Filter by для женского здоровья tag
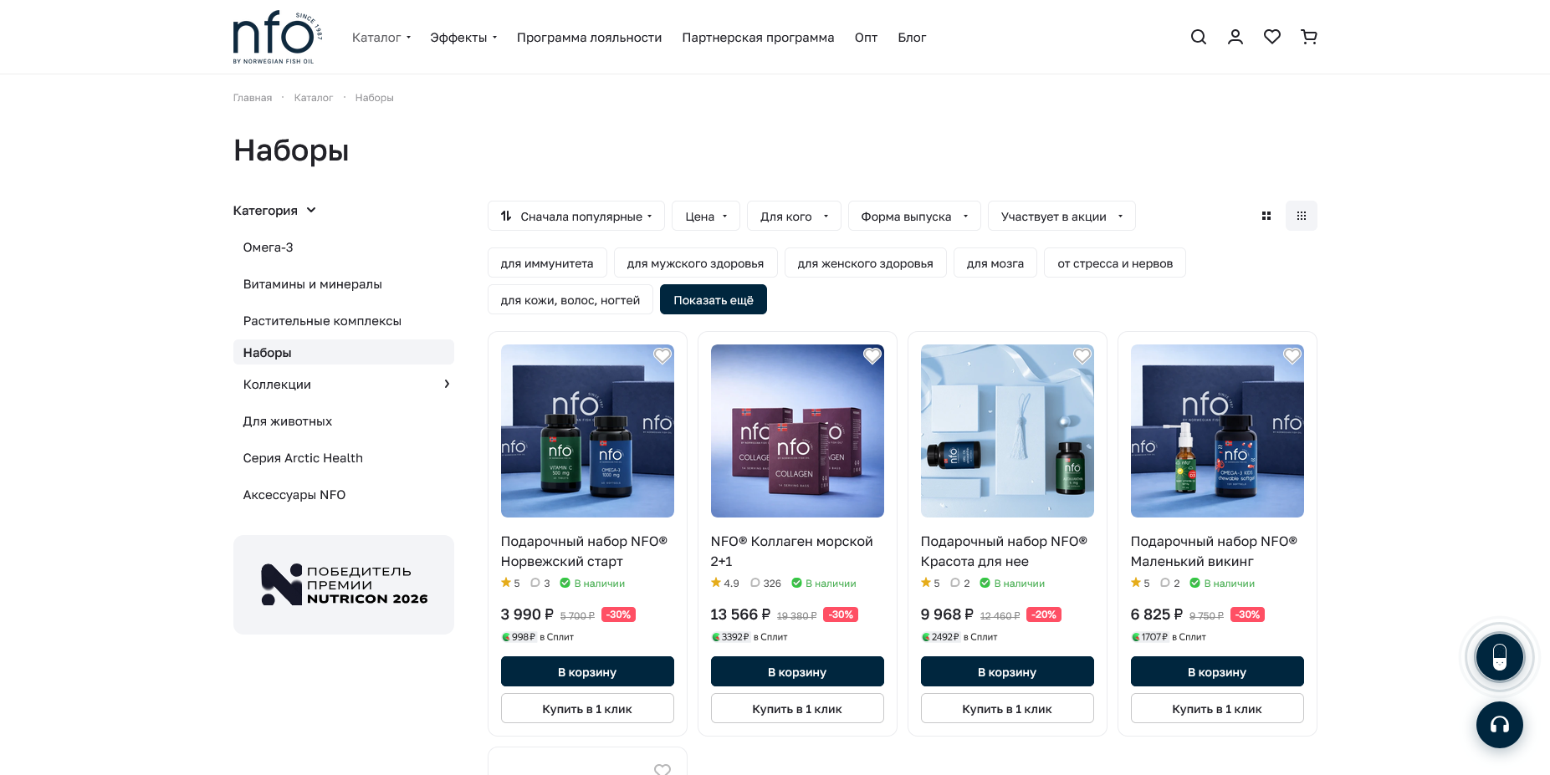Screen dimensions: 1550x775 point(865,263)
